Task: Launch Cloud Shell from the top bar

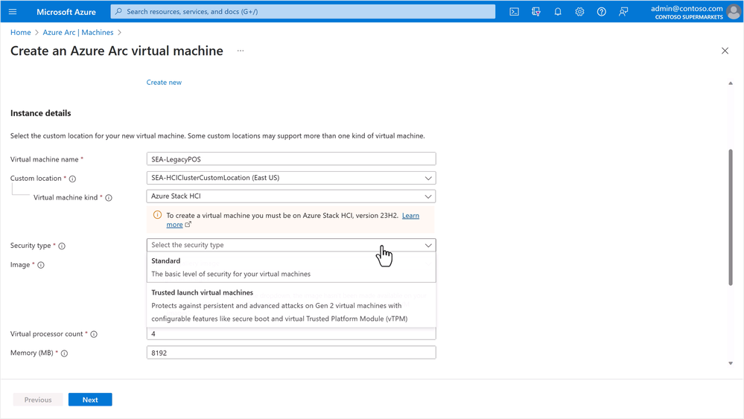Action: pyautogui.click(x=514, y=12)
